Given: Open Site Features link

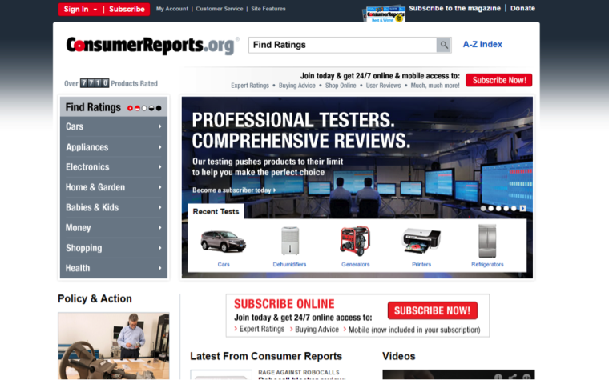Looking at the screenshot, I should 268,9.
